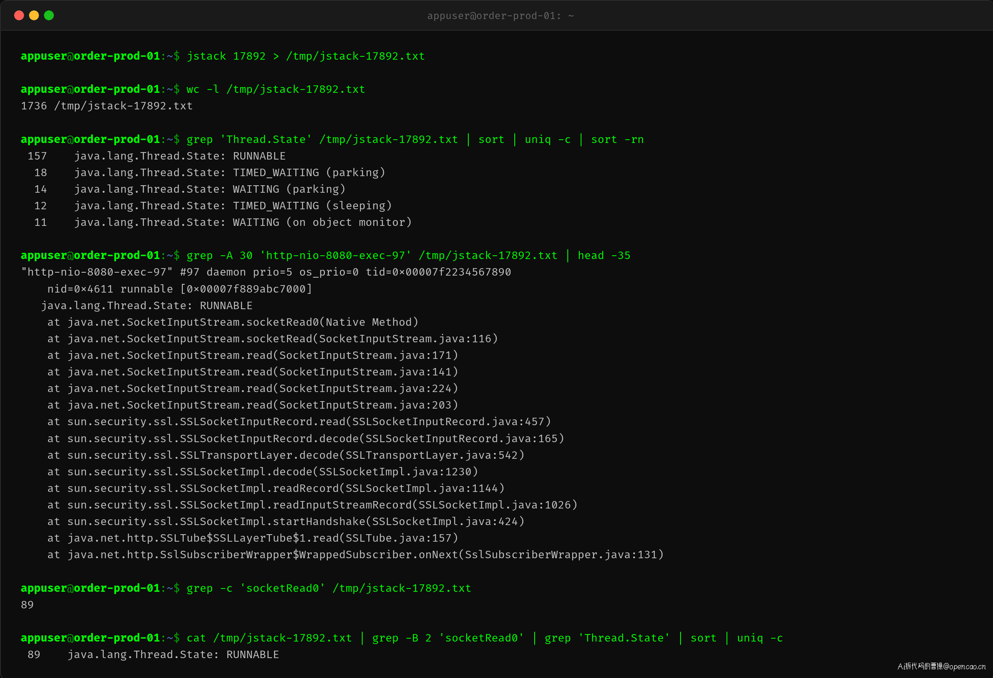The width and height of the screenshot is (993, 678).
Task: Click the frame 'SSLTube$SSLLayerTube$1.read' line 157
Action: pos(252,538)
